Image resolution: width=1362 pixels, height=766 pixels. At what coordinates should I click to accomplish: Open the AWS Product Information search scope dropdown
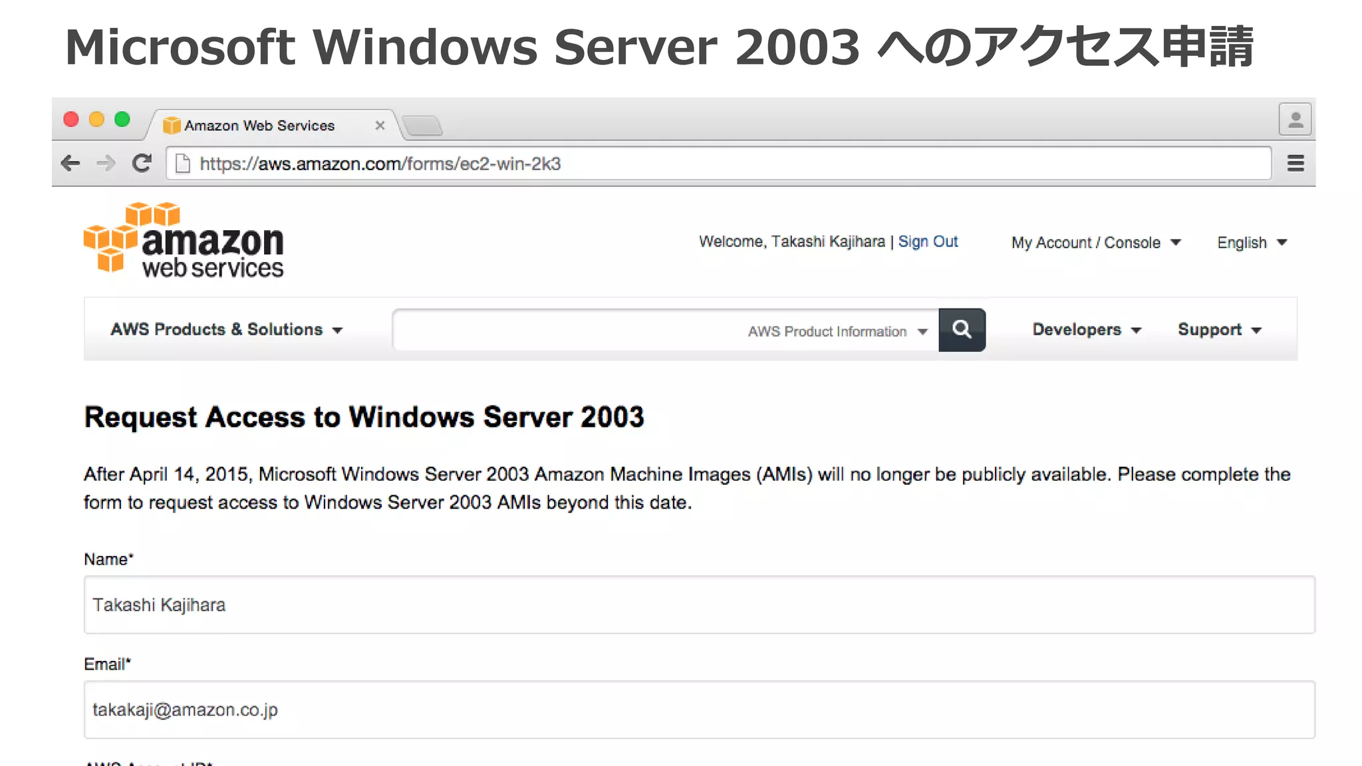[837, 331]
